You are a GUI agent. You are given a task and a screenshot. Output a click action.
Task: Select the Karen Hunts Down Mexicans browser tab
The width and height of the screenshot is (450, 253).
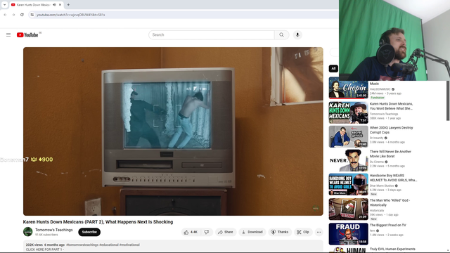click(37, 5)
